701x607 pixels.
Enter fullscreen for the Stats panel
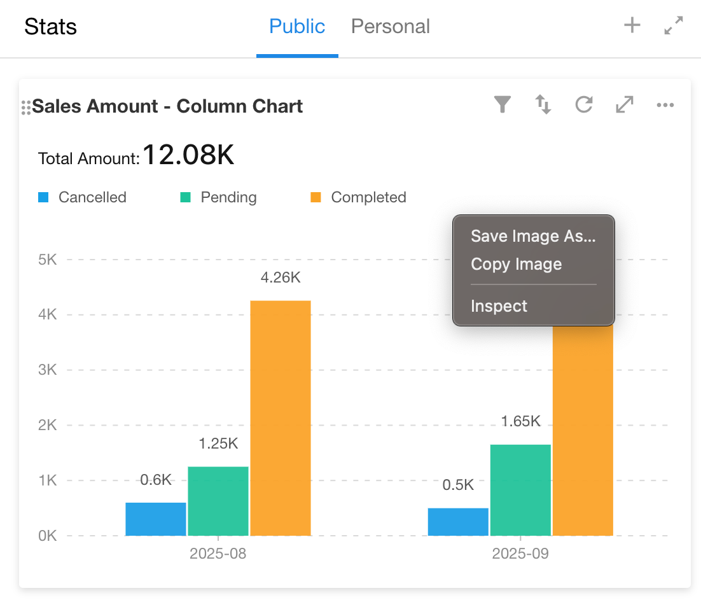[673, 26]
